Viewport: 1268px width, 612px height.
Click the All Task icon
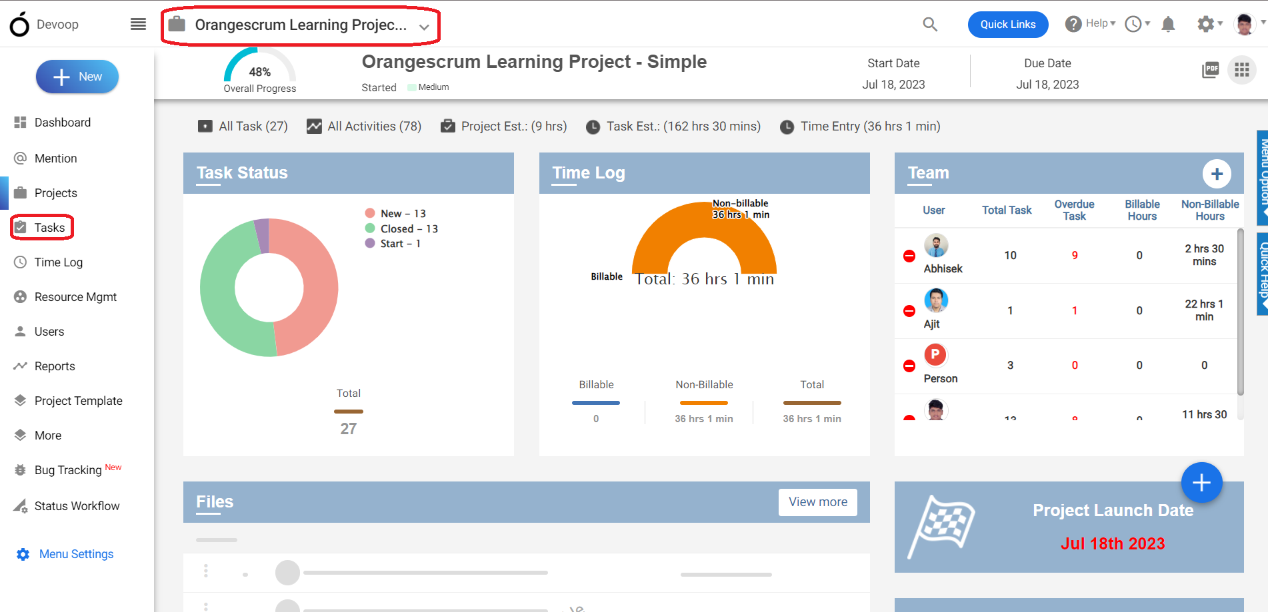[205, 127]
